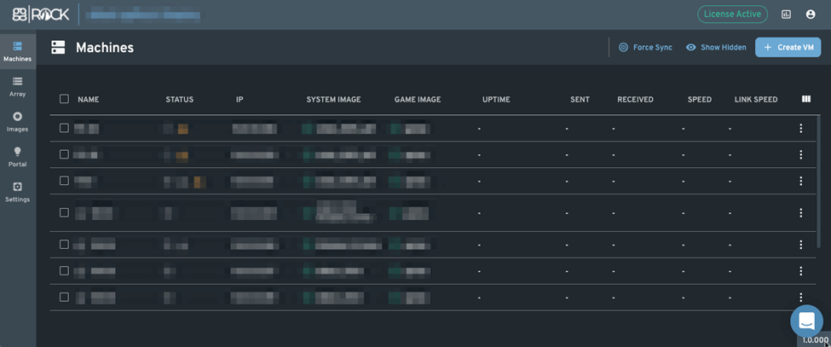The height and width of the screenshot is (347, 831).
Task: Open the chat support bubble
Action: (x=805, y=321)
